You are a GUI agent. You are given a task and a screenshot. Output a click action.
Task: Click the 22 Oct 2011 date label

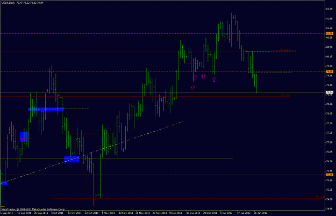coord(91,213)
